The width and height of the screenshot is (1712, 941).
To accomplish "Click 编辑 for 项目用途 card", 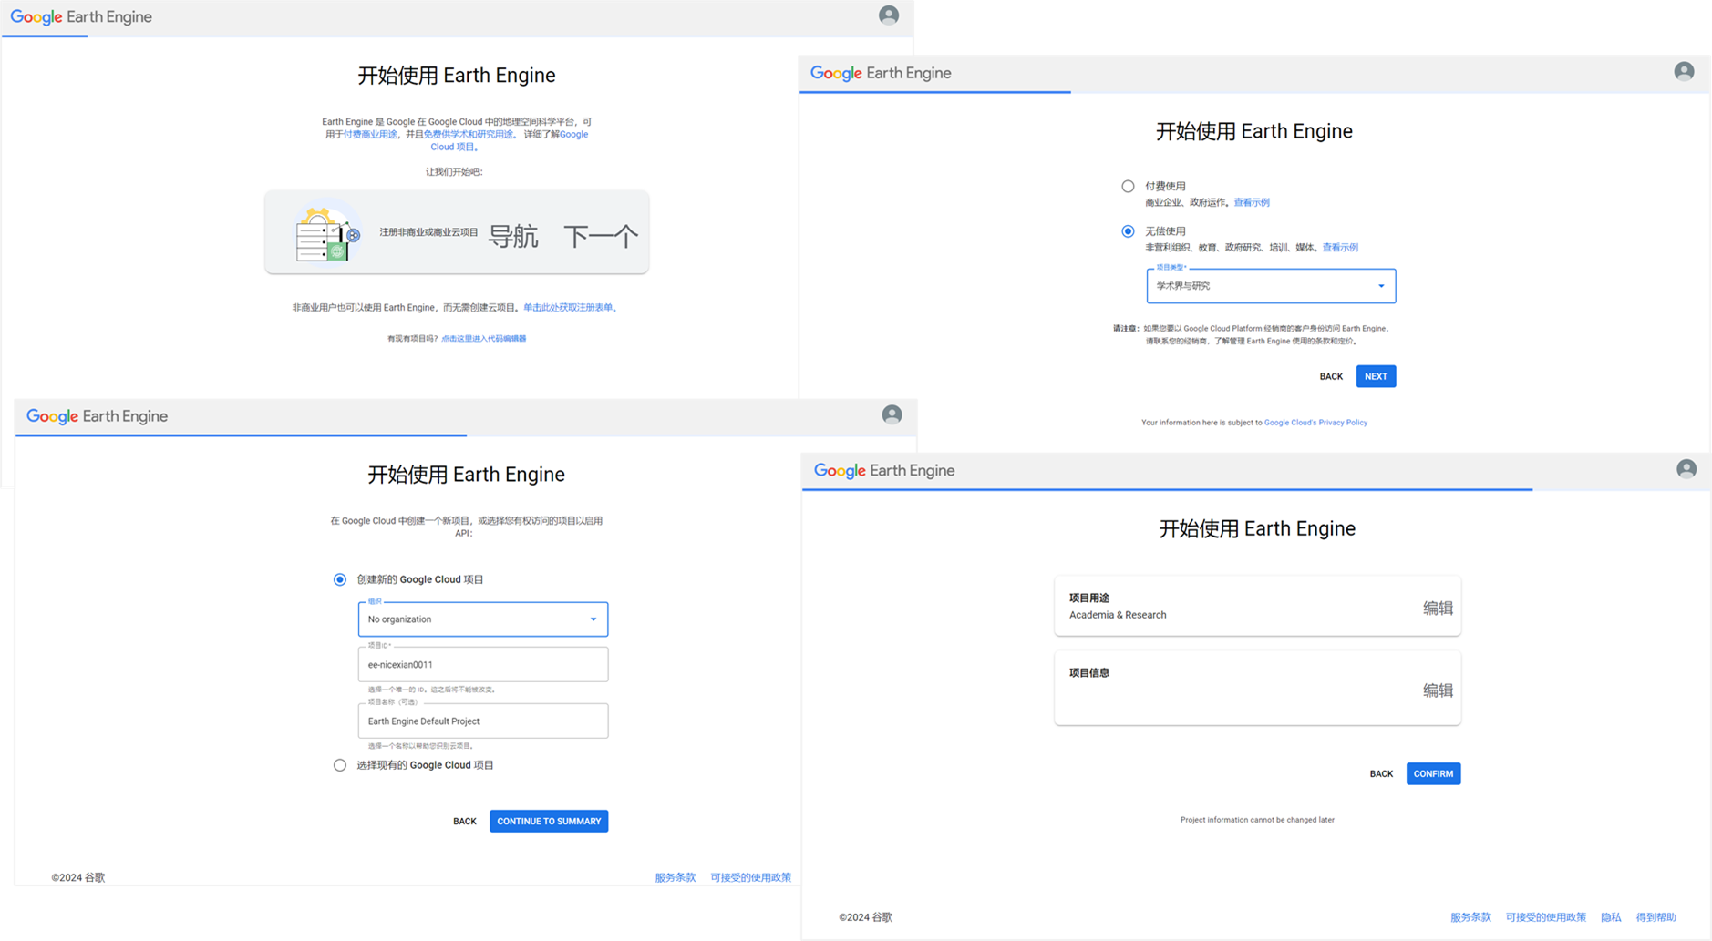I will 1438,608.
